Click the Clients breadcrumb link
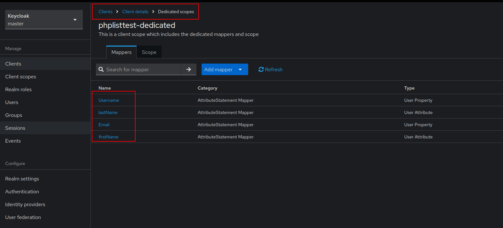 point(105,12)
